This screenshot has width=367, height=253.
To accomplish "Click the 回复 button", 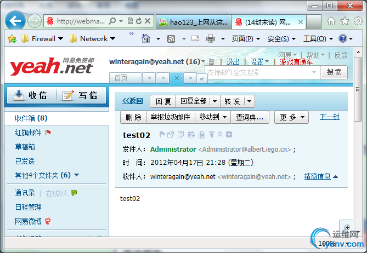I will click(163, 101).
